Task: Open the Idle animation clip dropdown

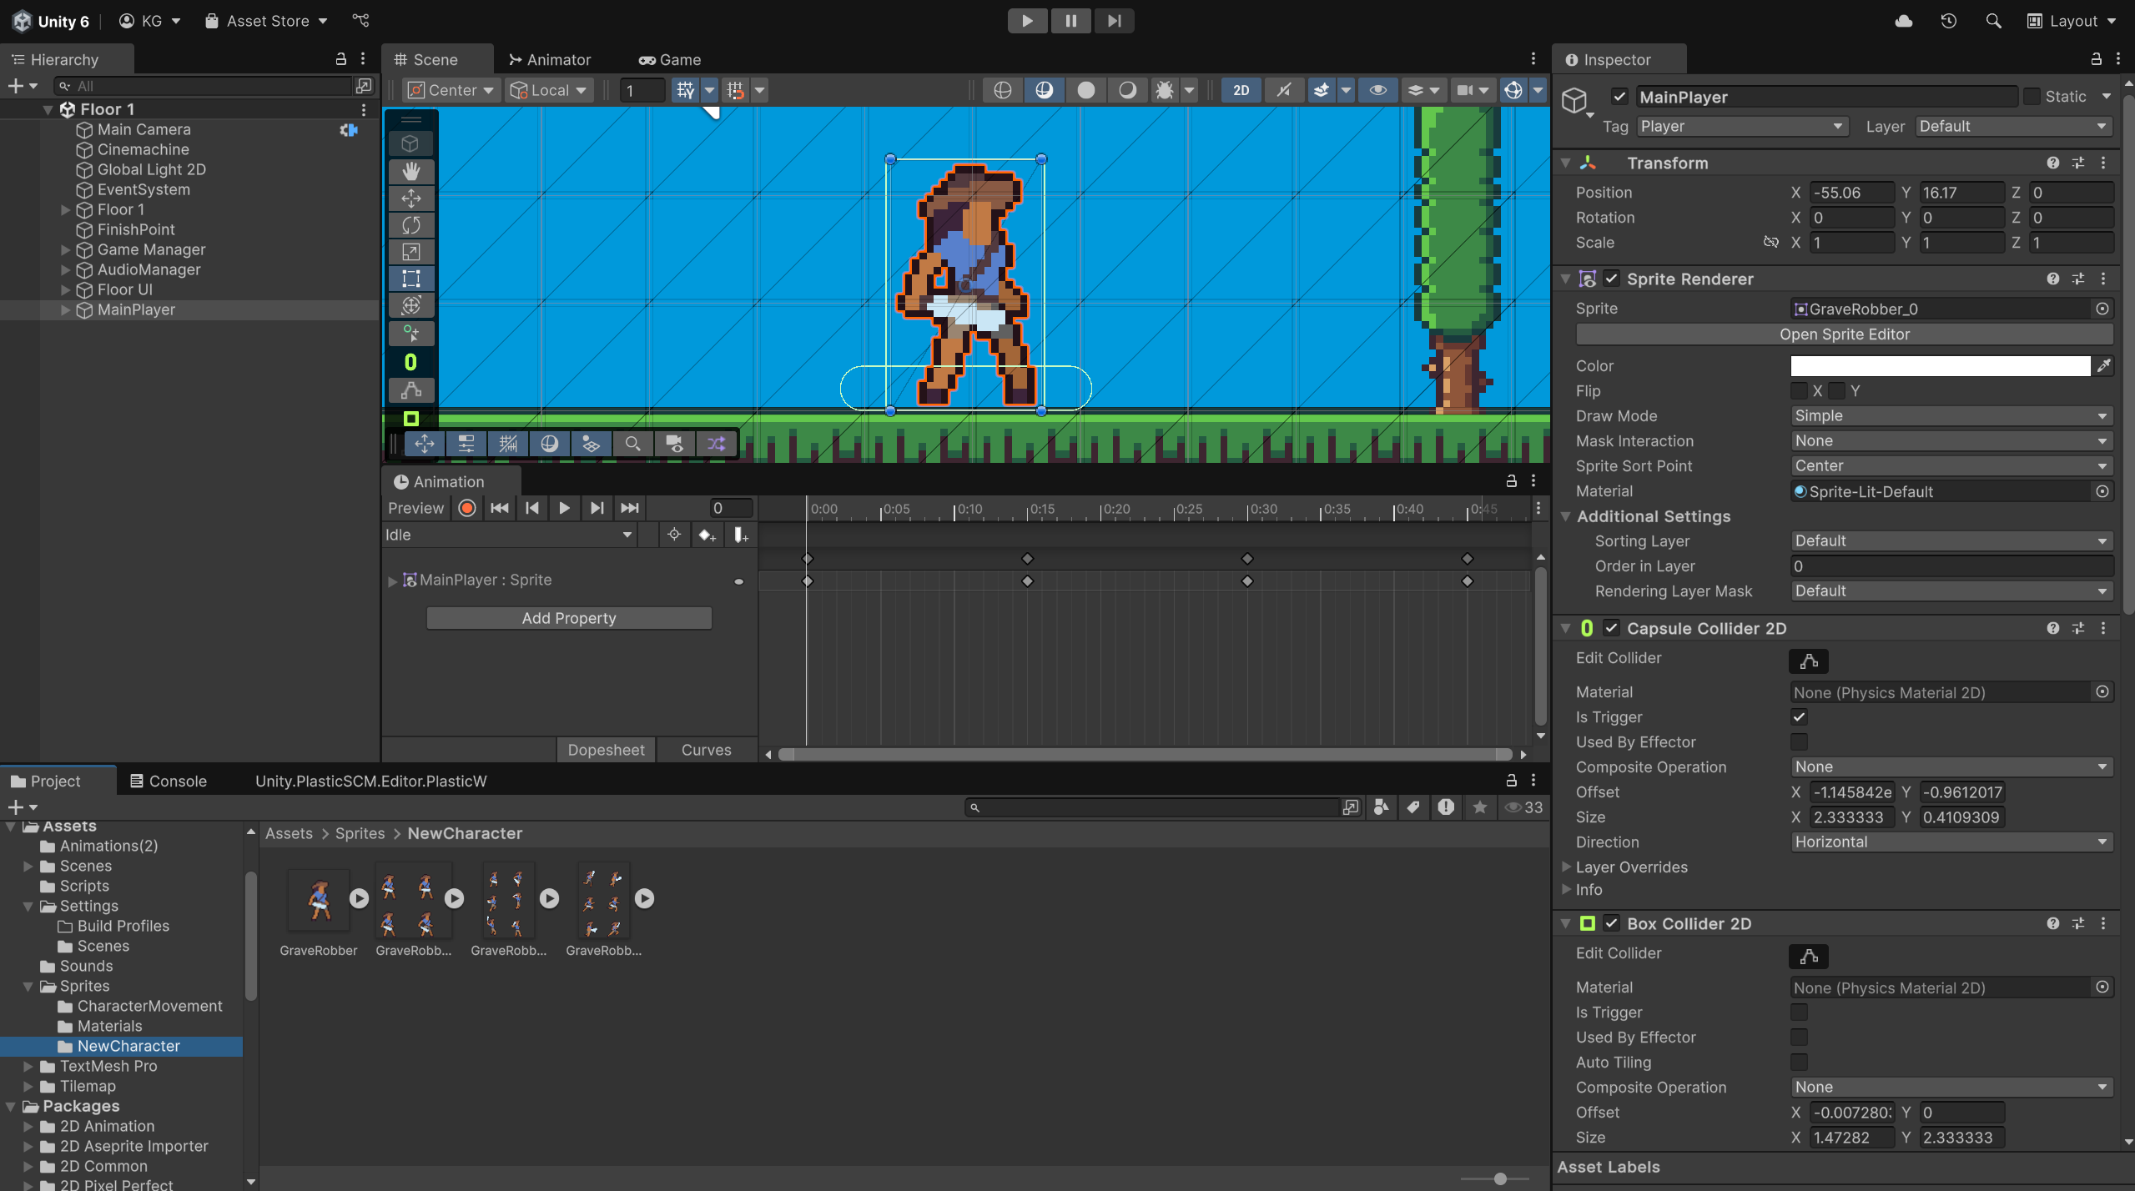Action: [x=508, y=535]
